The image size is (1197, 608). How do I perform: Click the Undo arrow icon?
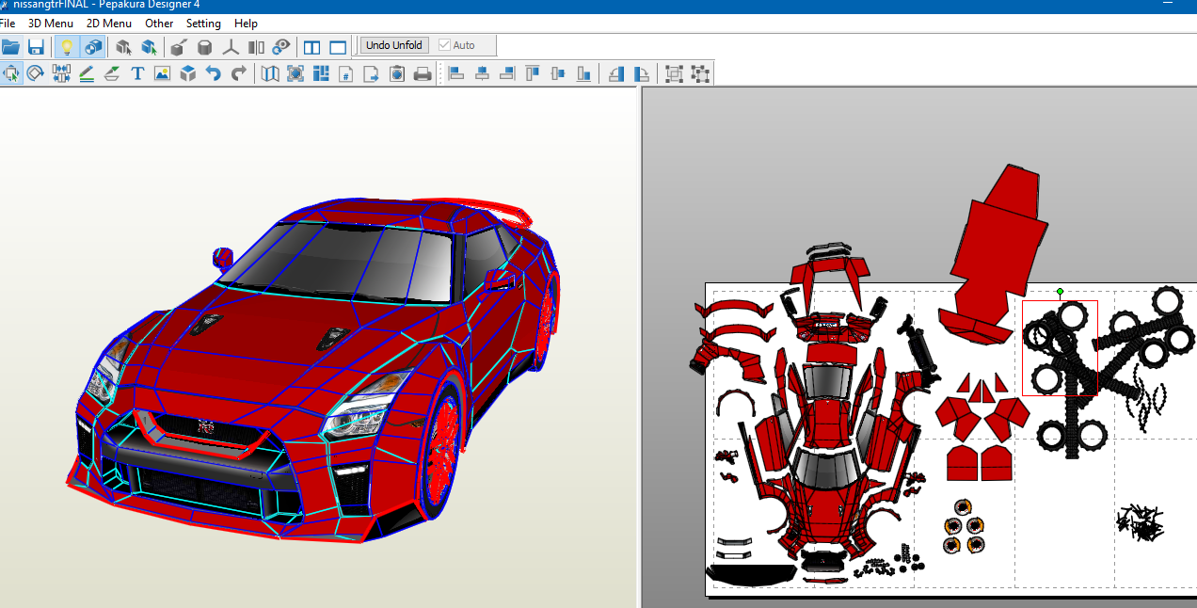(213, 73)
